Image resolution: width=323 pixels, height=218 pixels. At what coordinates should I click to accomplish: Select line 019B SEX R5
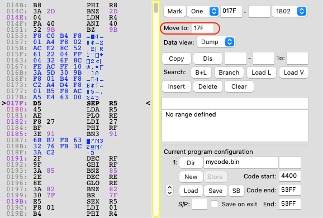(x=62, y=201)
